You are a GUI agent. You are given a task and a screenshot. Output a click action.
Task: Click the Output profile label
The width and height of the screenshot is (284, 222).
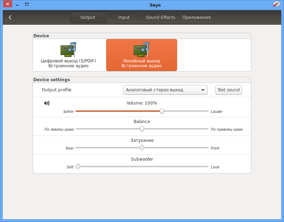coord(56,90)
